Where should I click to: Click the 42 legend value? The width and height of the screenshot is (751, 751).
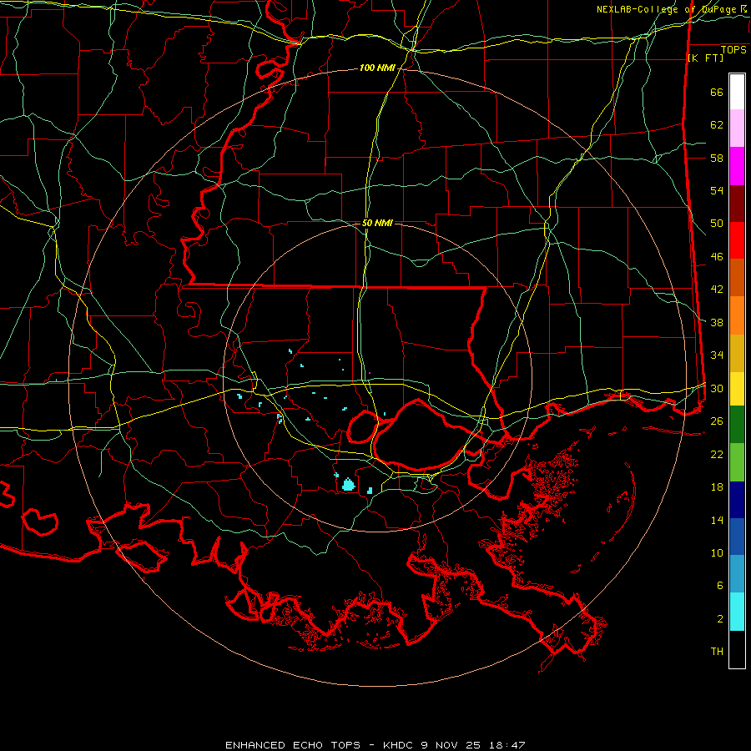pos(717,290)
